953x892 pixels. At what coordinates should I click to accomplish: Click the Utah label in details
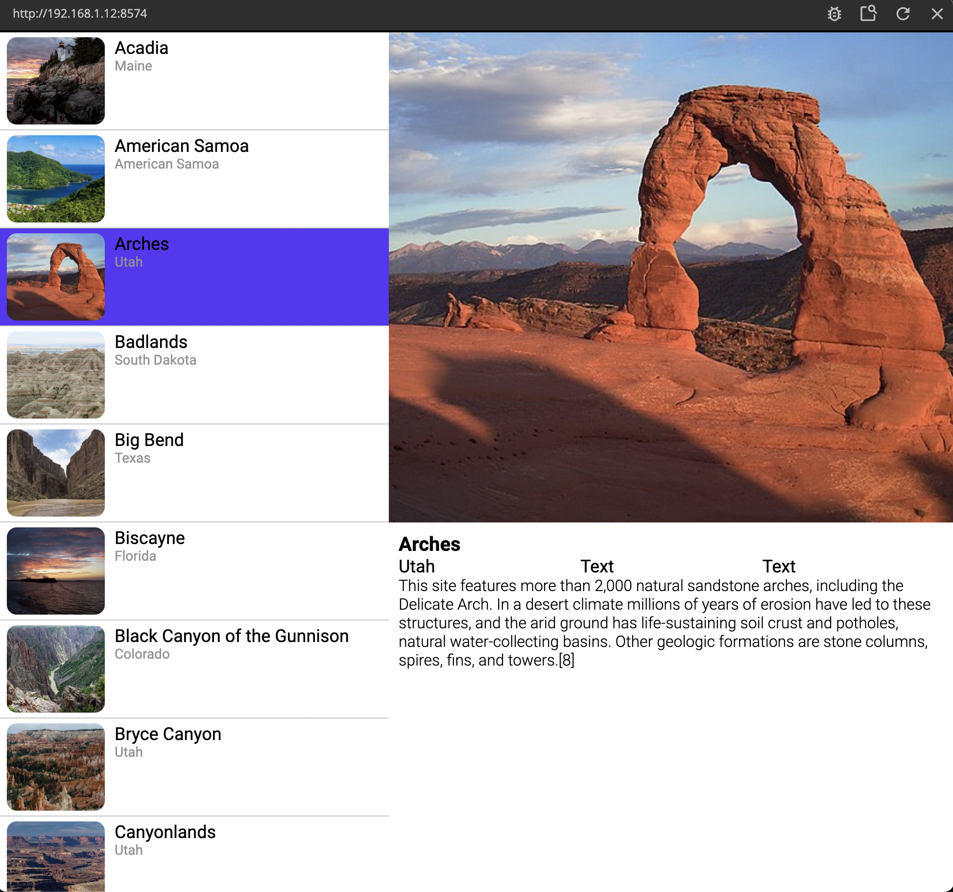point(417,567)
